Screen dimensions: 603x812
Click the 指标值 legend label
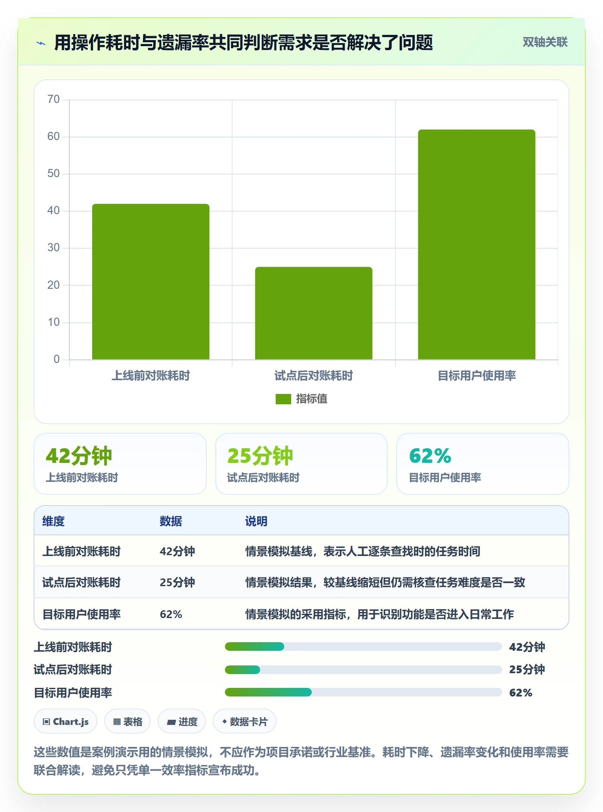tap(311, 399)
